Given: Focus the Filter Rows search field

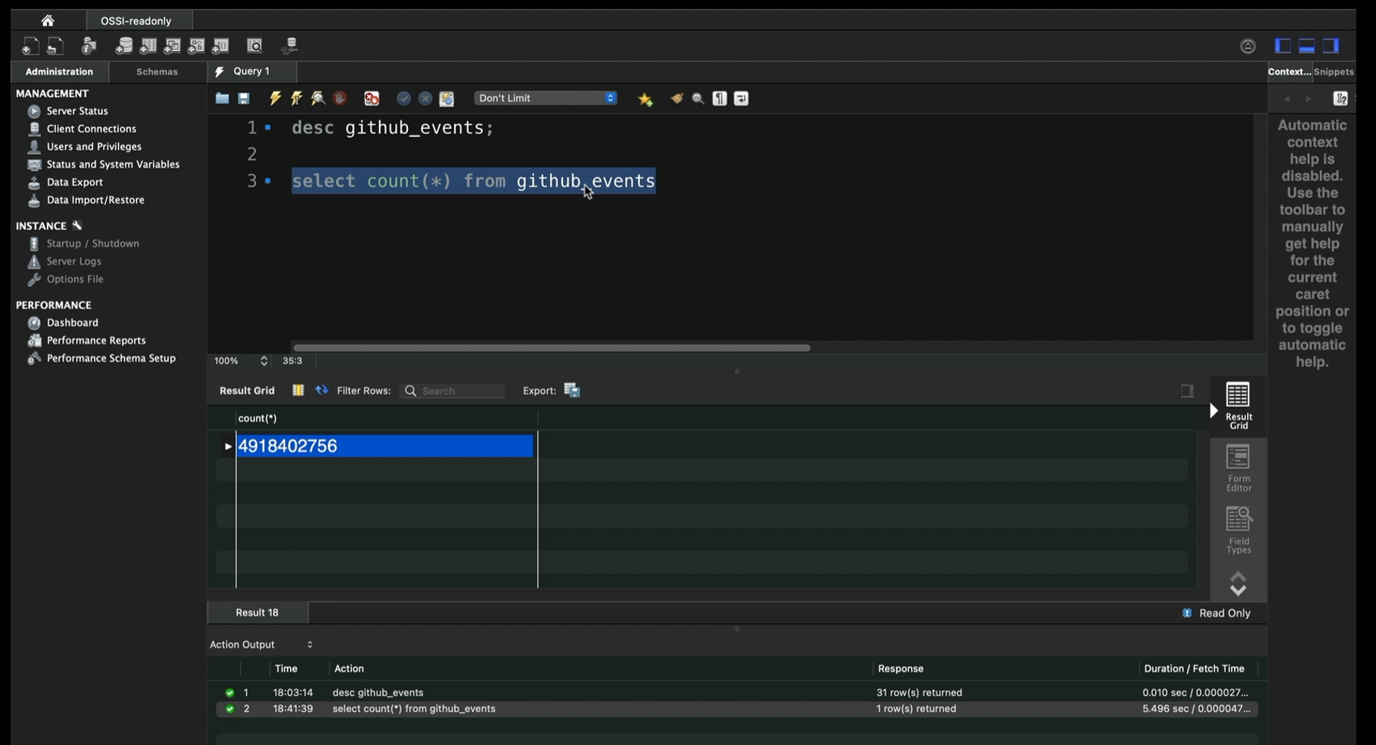Looking at the screenshot, I should pos(453,391).
